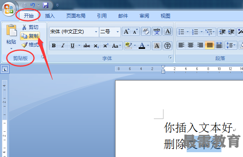Toggle italic formatting
243x157 pixels.
pyautogui.click(x=63, y=46)
